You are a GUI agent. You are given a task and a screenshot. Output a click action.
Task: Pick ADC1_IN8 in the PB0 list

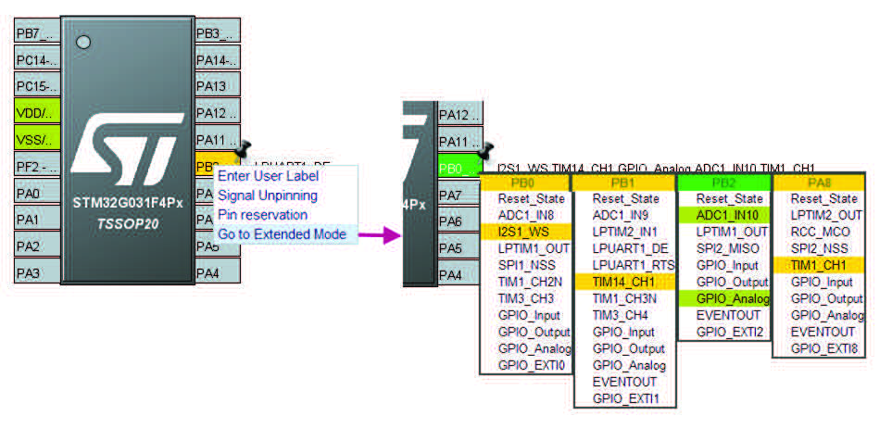click(x=525, y=215)
